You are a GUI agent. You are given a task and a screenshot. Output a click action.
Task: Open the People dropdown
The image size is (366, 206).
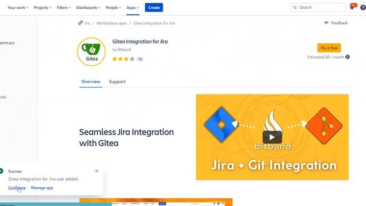[113, 7]
